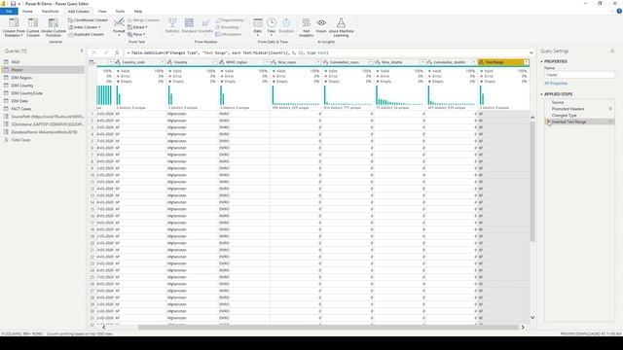This screenshot has height=350, width=623.
Task: Click the horizontal scrollbar in the data grid
Action: (x=328, y=327)
